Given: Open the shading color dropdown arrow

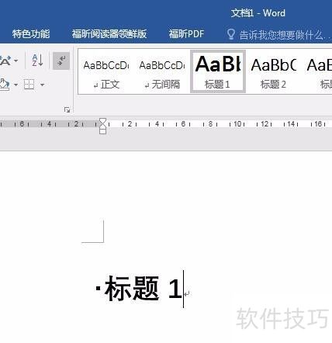Looking at the screenshot, I should [x=16, y=85].
